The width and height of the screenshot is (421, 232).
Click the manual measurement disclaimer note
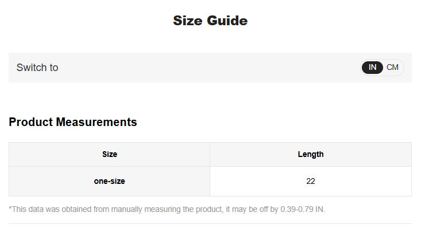coord(167,209)
